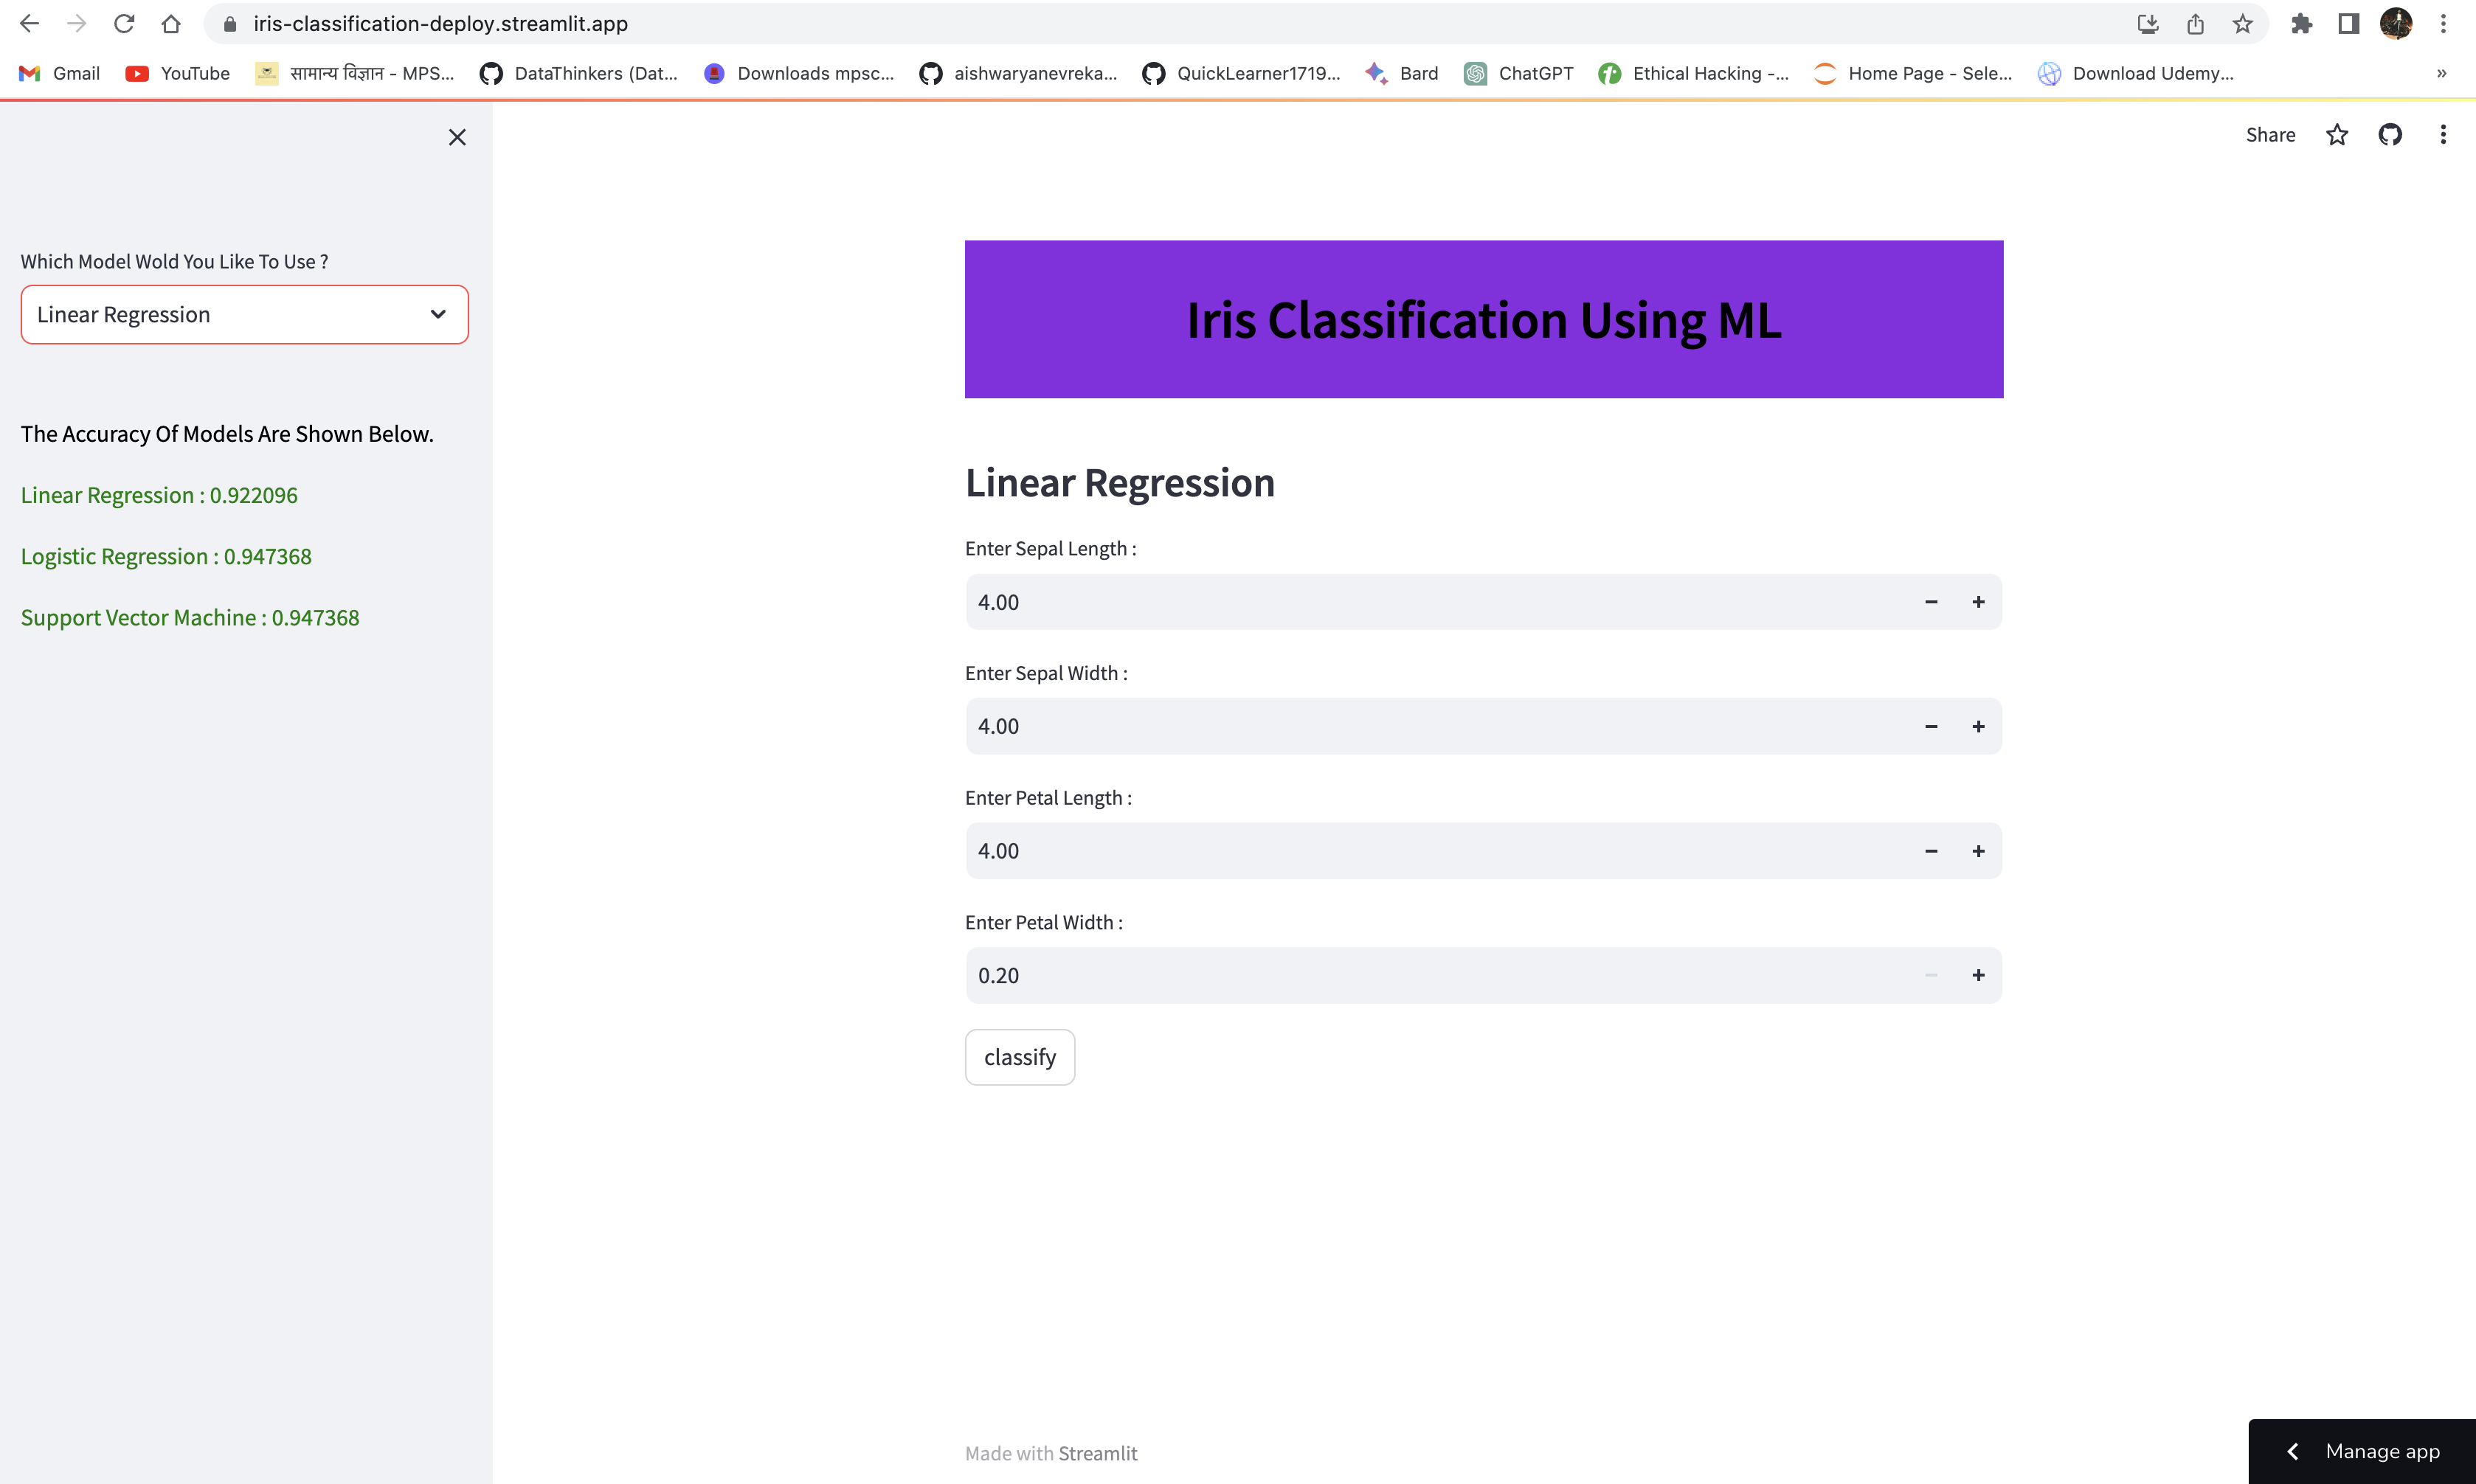This screenshot has height=1484, width=2476.
Task: Expand hidden bookmarks with chevron
Action: click(x=2441, y=73)
